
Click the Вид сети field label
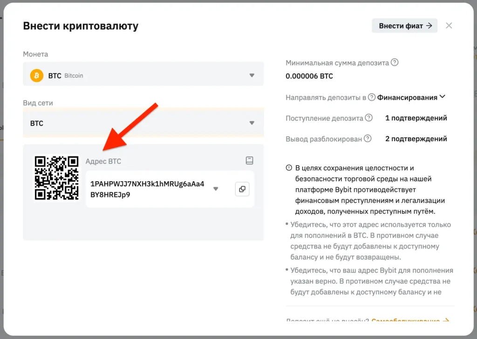tap(38, 103)
